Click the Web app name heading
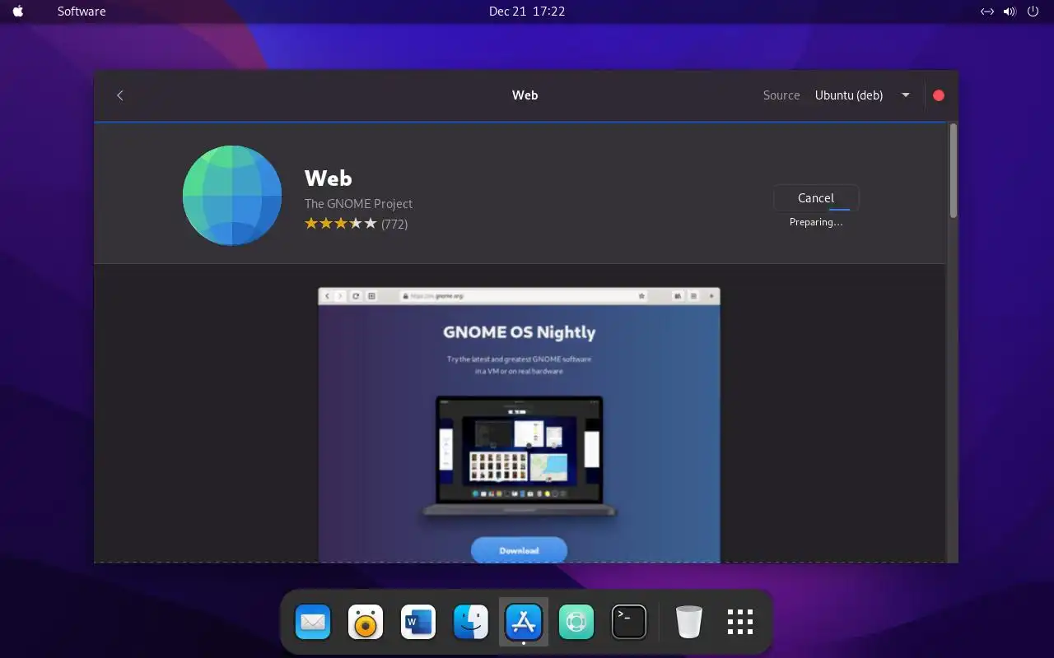The width and height of the screenshot is (1054, 658). click(x=329, y=178)
